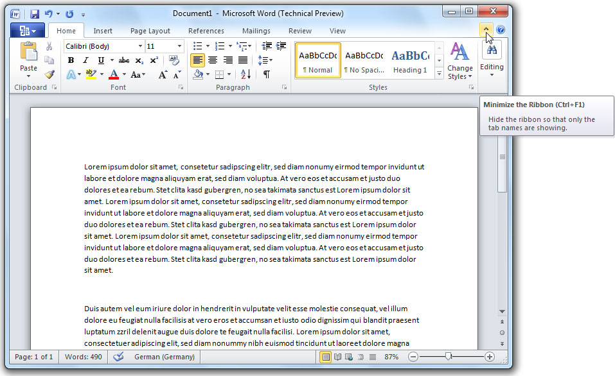The height and width of the screenshot is (376, 615).
Task: Click the zoom slider handle in status bar
Action: click(x=449, y=357)
